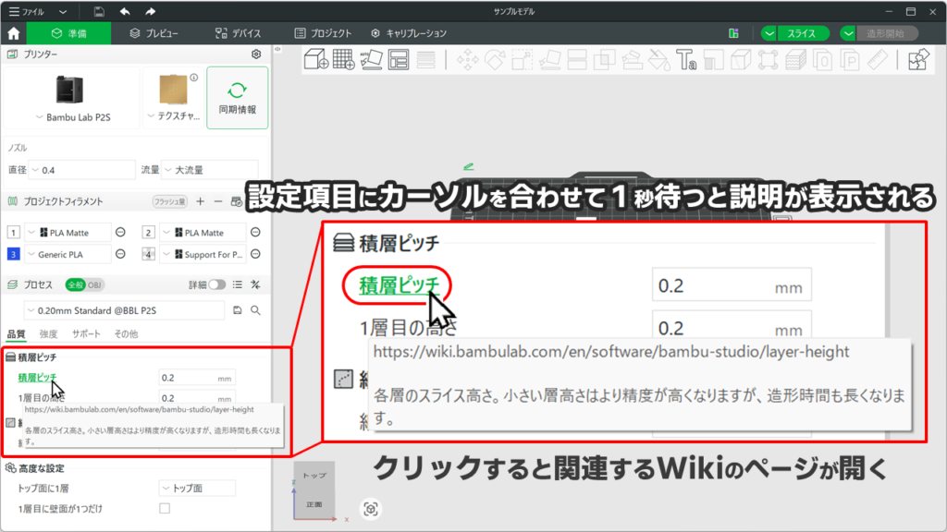Viewport: 947px width, 532px height.
Task: Click the Add model cube icon
Action: [316, 60]
